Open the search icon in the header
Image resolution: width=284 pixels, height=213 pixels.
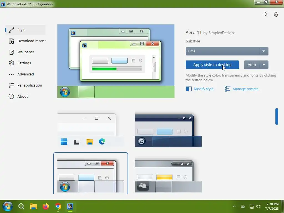coord(266,14)
